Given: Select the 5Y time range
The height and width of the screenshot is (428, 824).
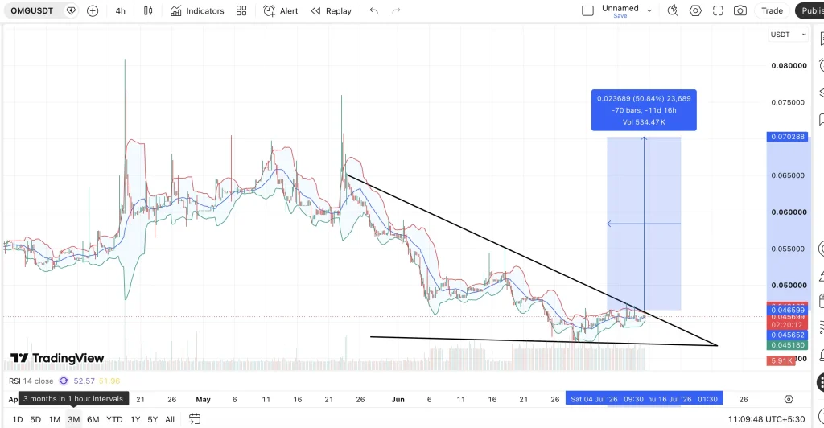Looking at the screenshot, I should 152,419.
